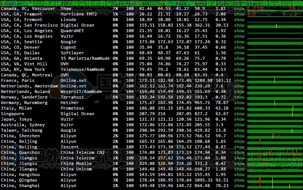Select the StDev value 103.12 for Paris

(223, 80)
